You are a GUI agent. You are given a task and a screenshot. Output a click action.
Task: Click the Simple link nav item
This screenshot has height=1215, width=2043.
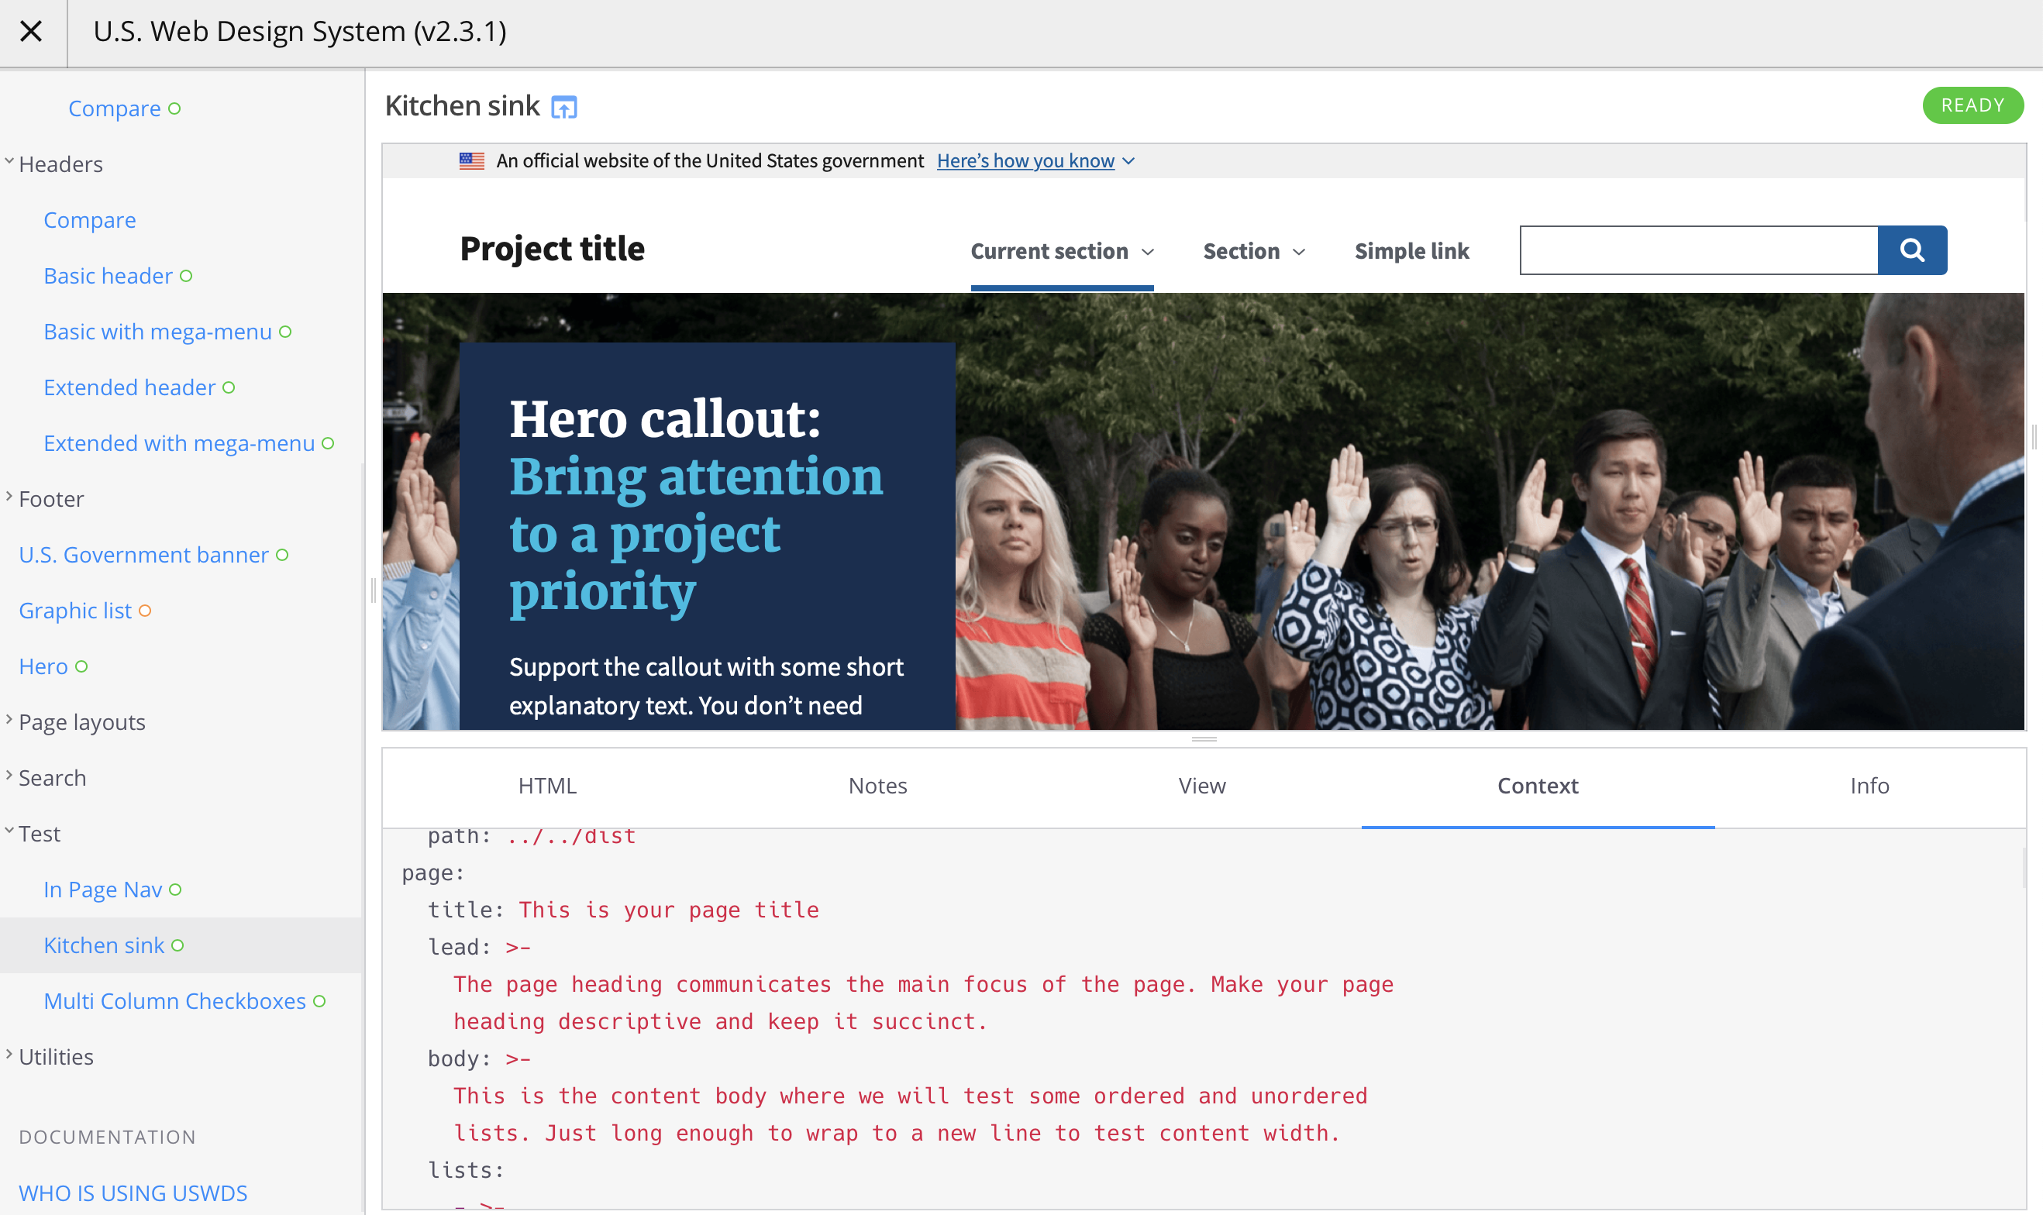(x=1411, y=251)
